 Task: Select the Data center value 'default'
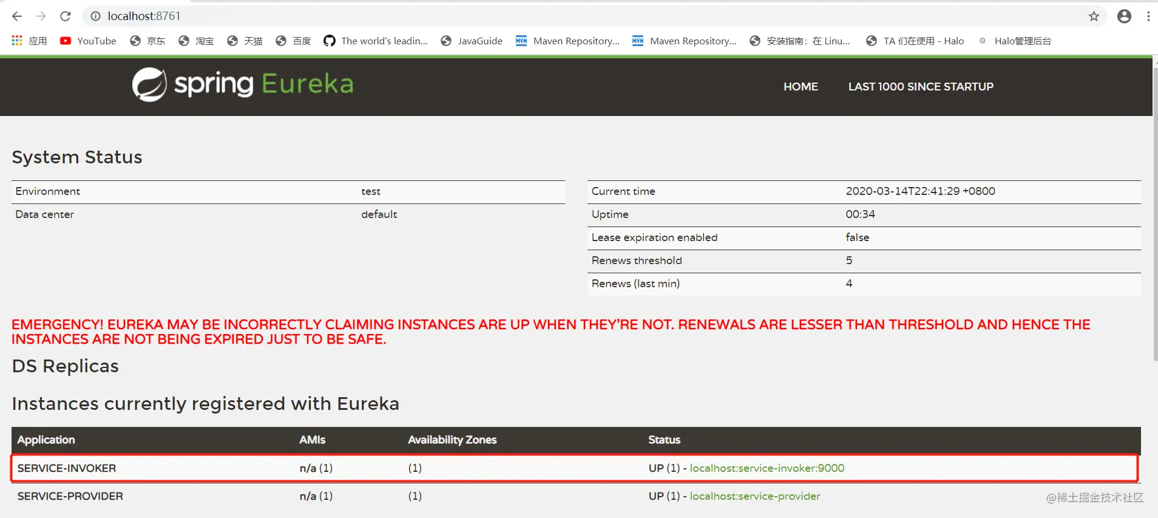379,214
